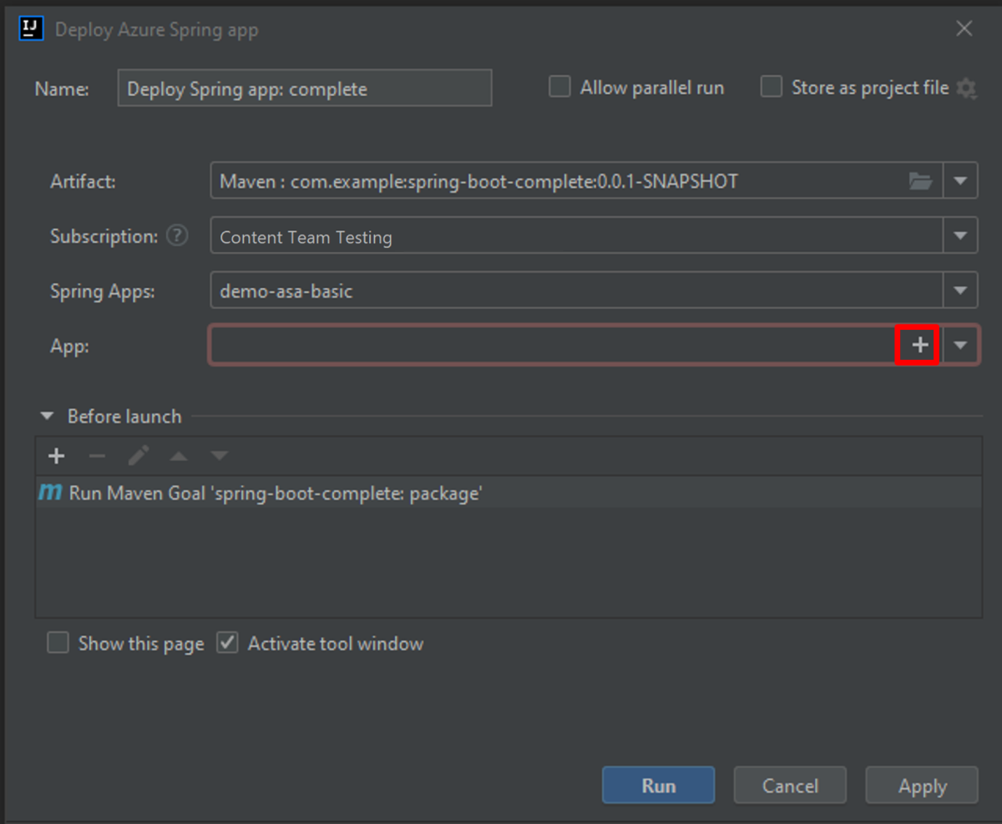Click inside the Name text field

304,88
